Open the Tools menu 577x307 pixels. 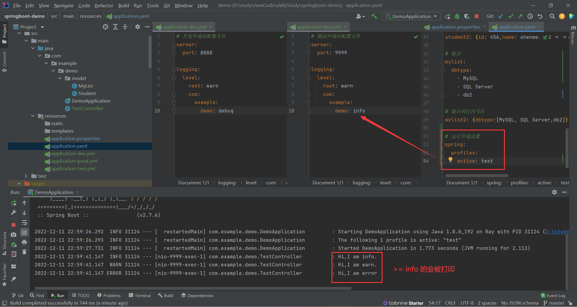153,5
